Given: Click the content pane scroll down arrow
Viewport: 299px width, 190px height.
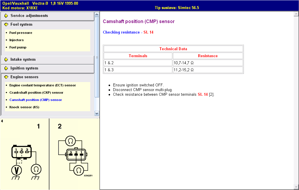Looking at the screenshot, I should point(296,187).
